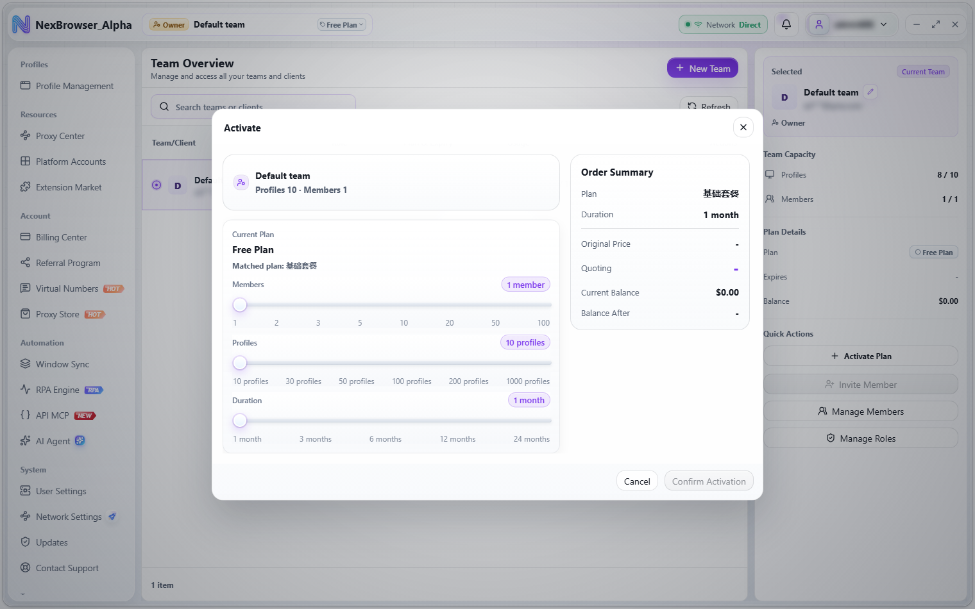
Task: Select the Default team radio button
Action: [157, 185]
